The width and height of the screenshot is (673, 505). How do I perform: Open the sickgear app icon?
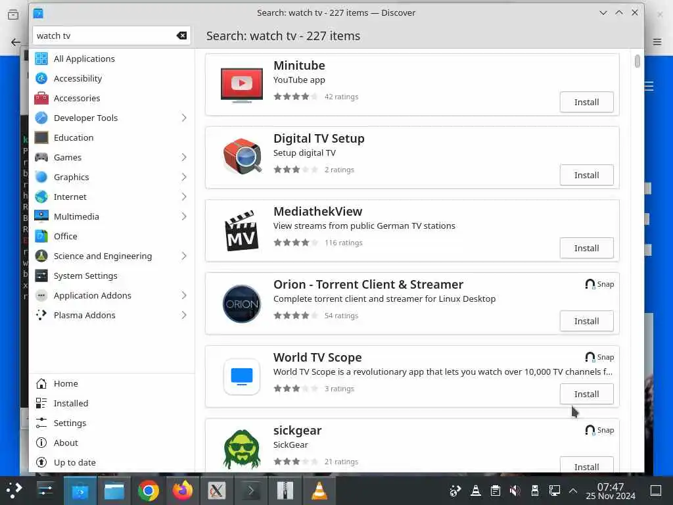242,449
